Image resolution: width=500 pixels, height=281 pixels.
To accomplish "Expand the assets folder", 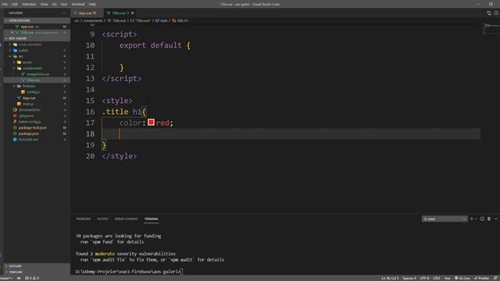I will click(37, 62).
